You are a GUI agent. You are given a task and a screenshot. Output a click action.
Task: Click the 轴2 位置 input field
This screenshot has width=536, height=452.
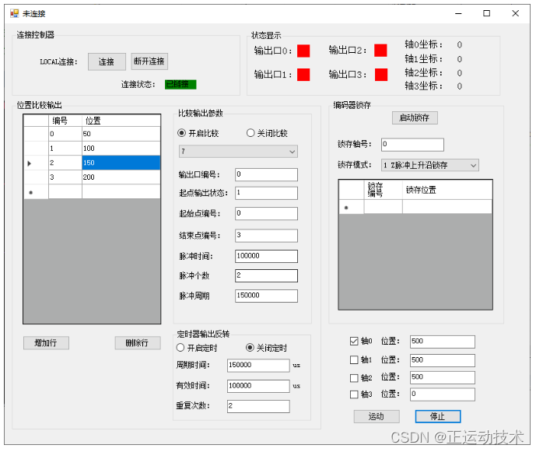click(x=443, y=377)
